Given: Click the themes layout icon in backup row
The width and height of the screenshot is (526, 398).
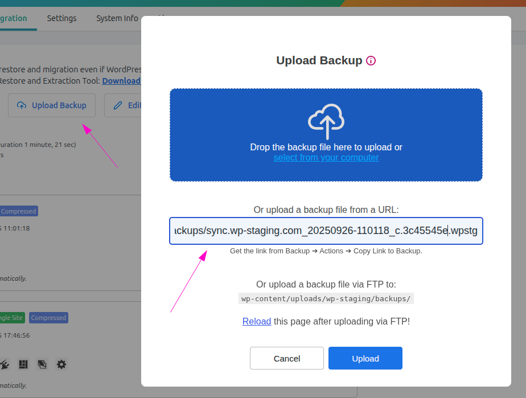Looking at the screenshot, I should pos(23,364).
